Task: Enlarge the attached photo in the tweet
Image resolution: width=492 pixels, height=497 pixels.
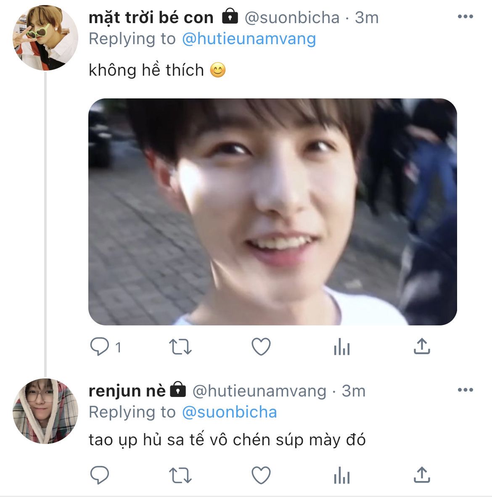Action: tap(272, 211)
